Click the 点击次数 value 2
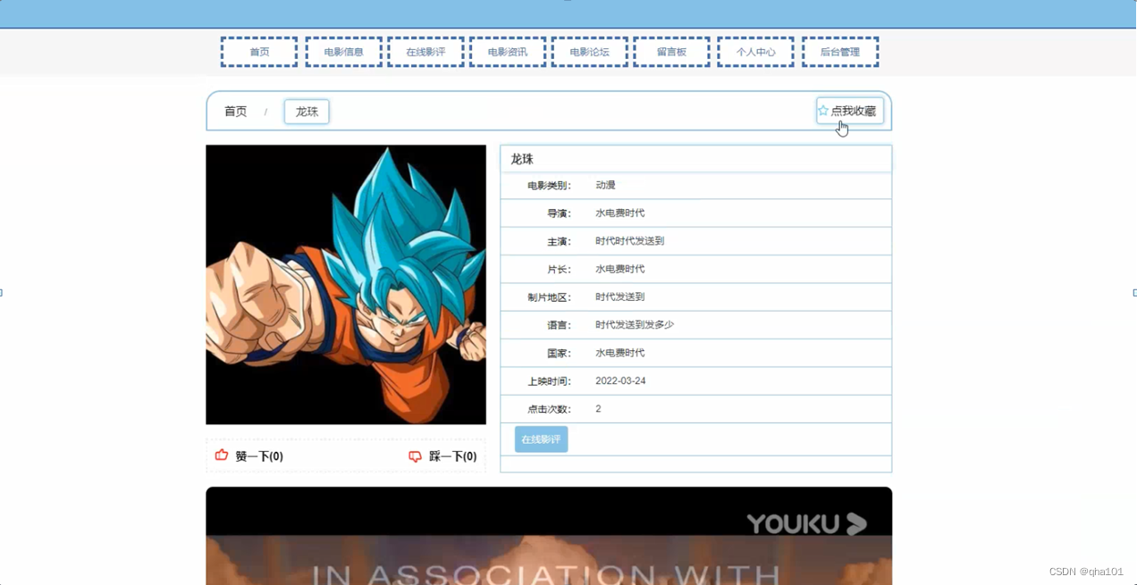Screen dimensions: 1137x585 coord(598,409)
